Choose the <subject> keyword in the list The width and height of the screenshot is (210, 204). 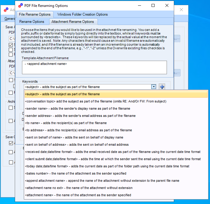(x=116, y=94)
